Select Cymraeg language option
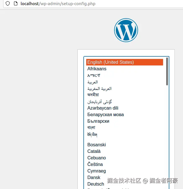Viewport: 183px width, 189px height. click(x=125, y=171)
